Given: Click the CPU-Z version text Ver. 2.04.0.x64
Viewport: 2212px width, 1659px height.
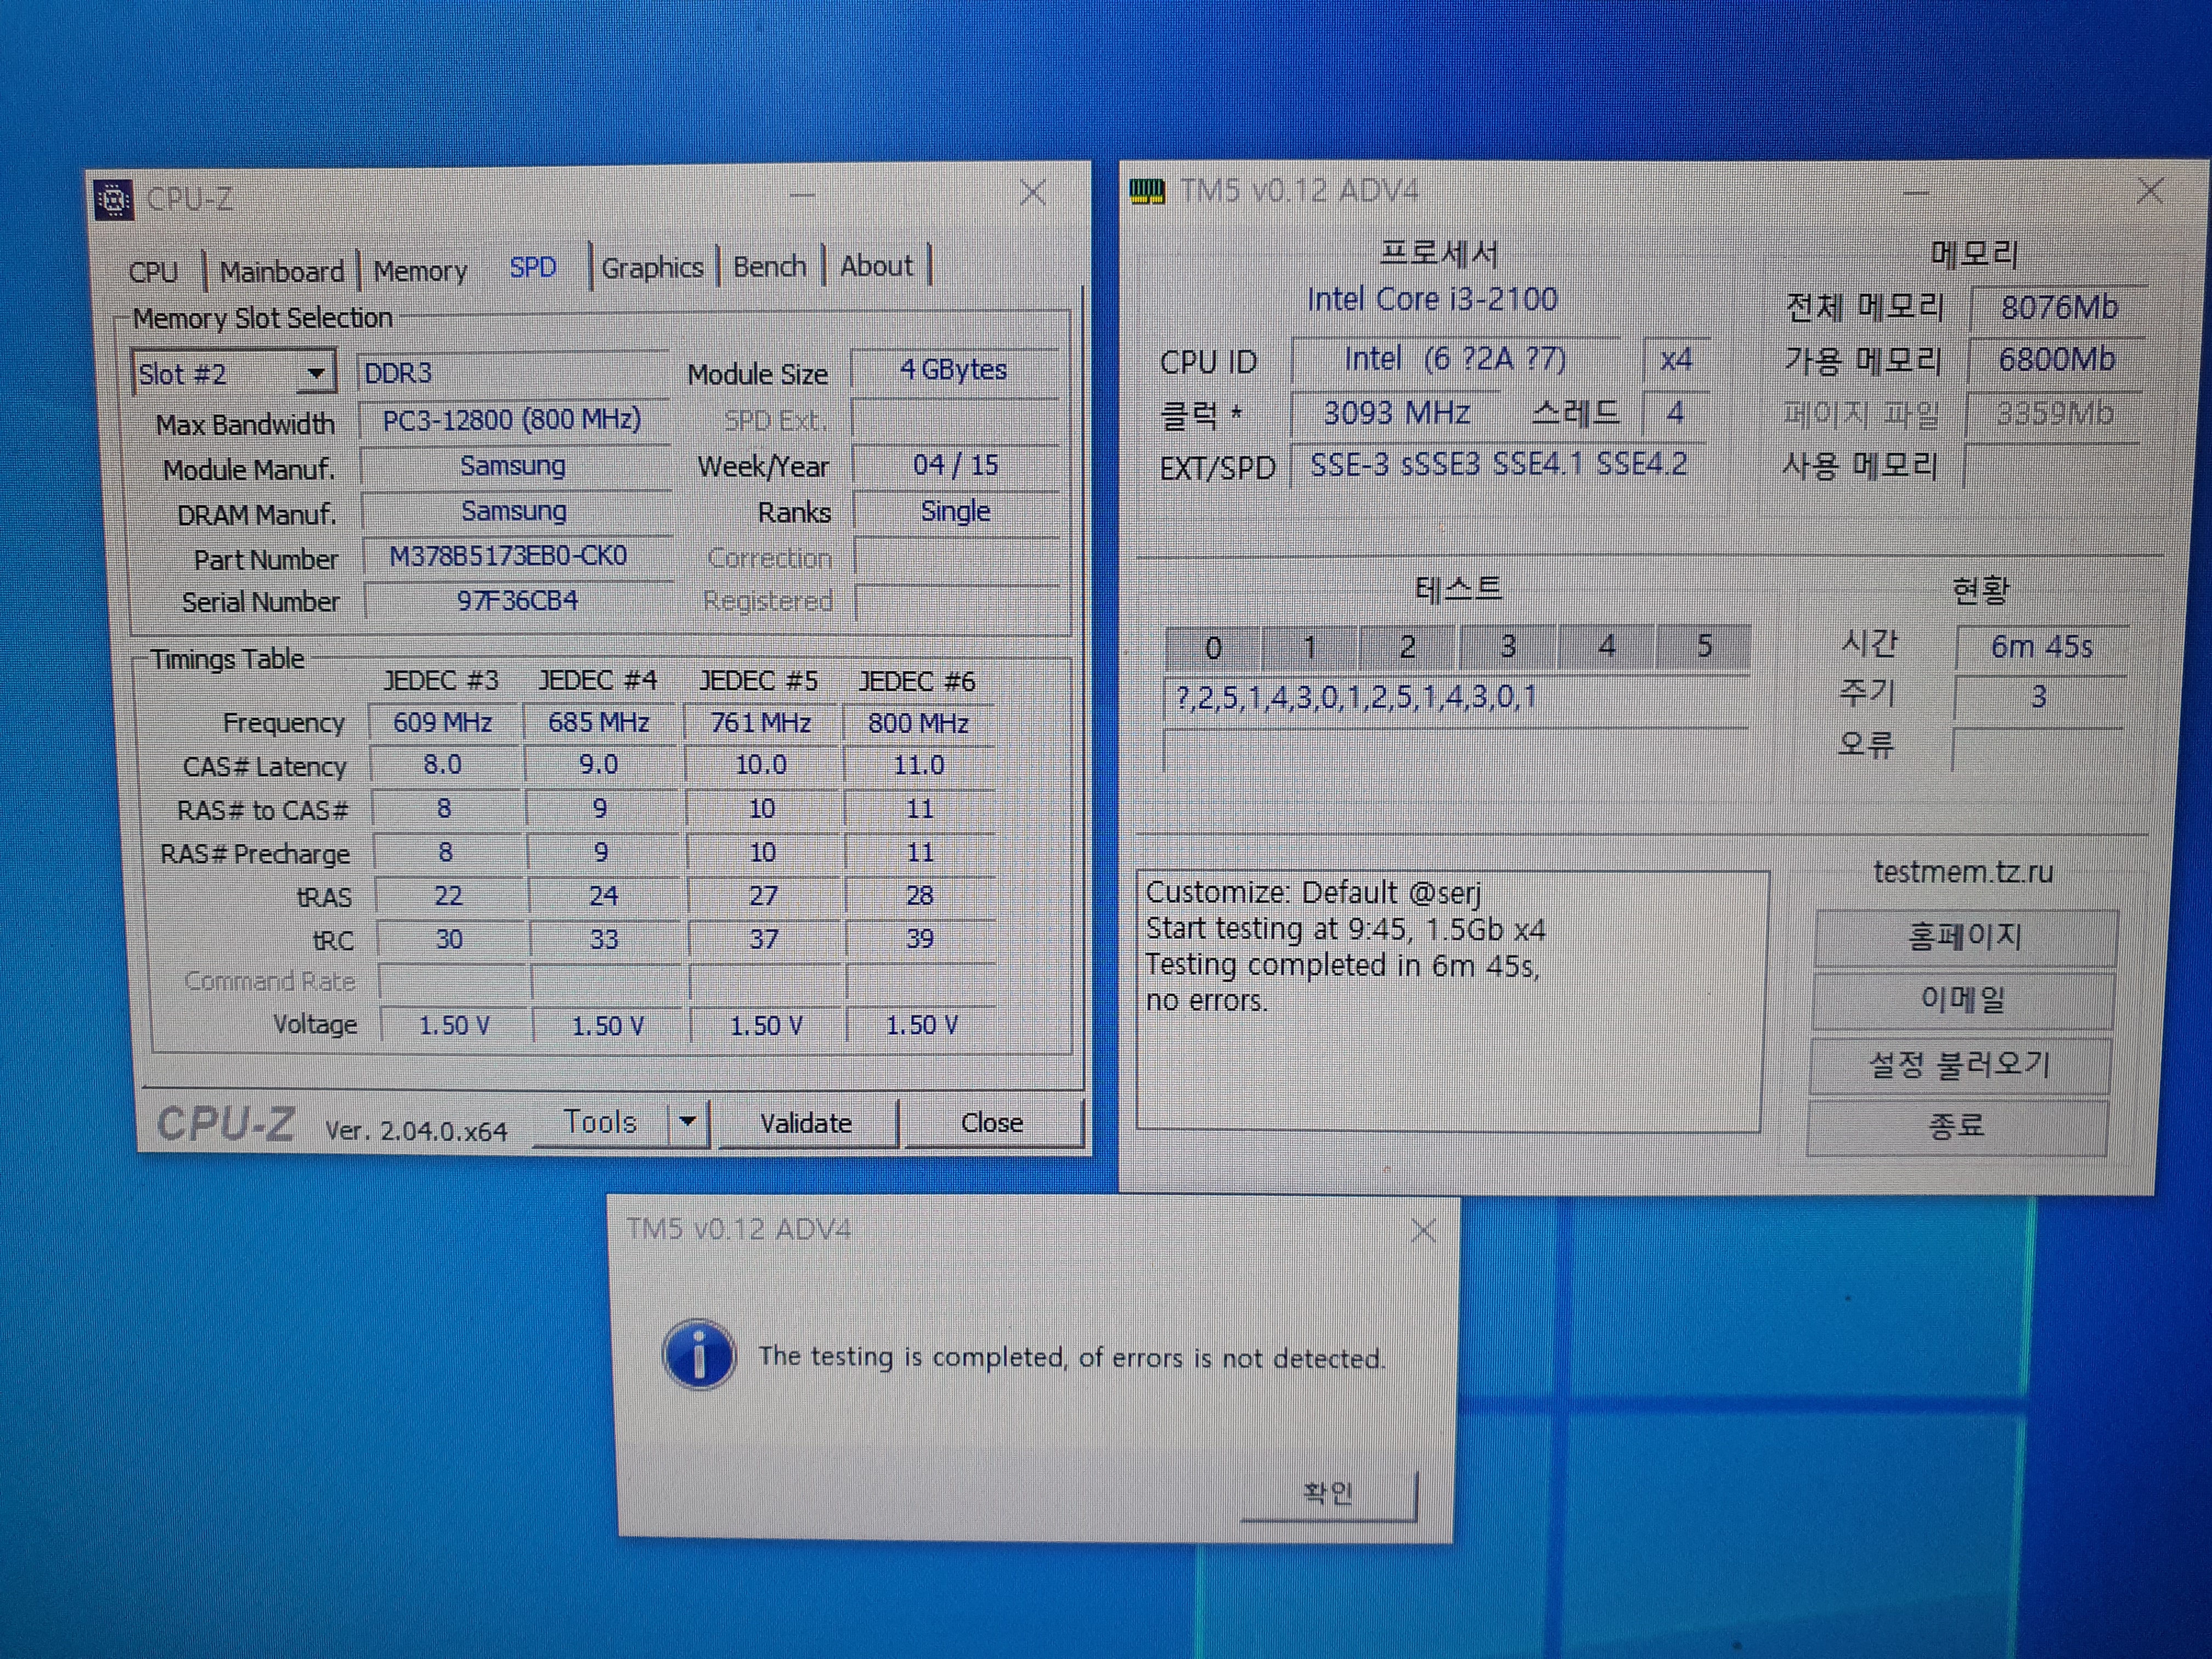Looking at the screenshot, I should coord(416,1131).
